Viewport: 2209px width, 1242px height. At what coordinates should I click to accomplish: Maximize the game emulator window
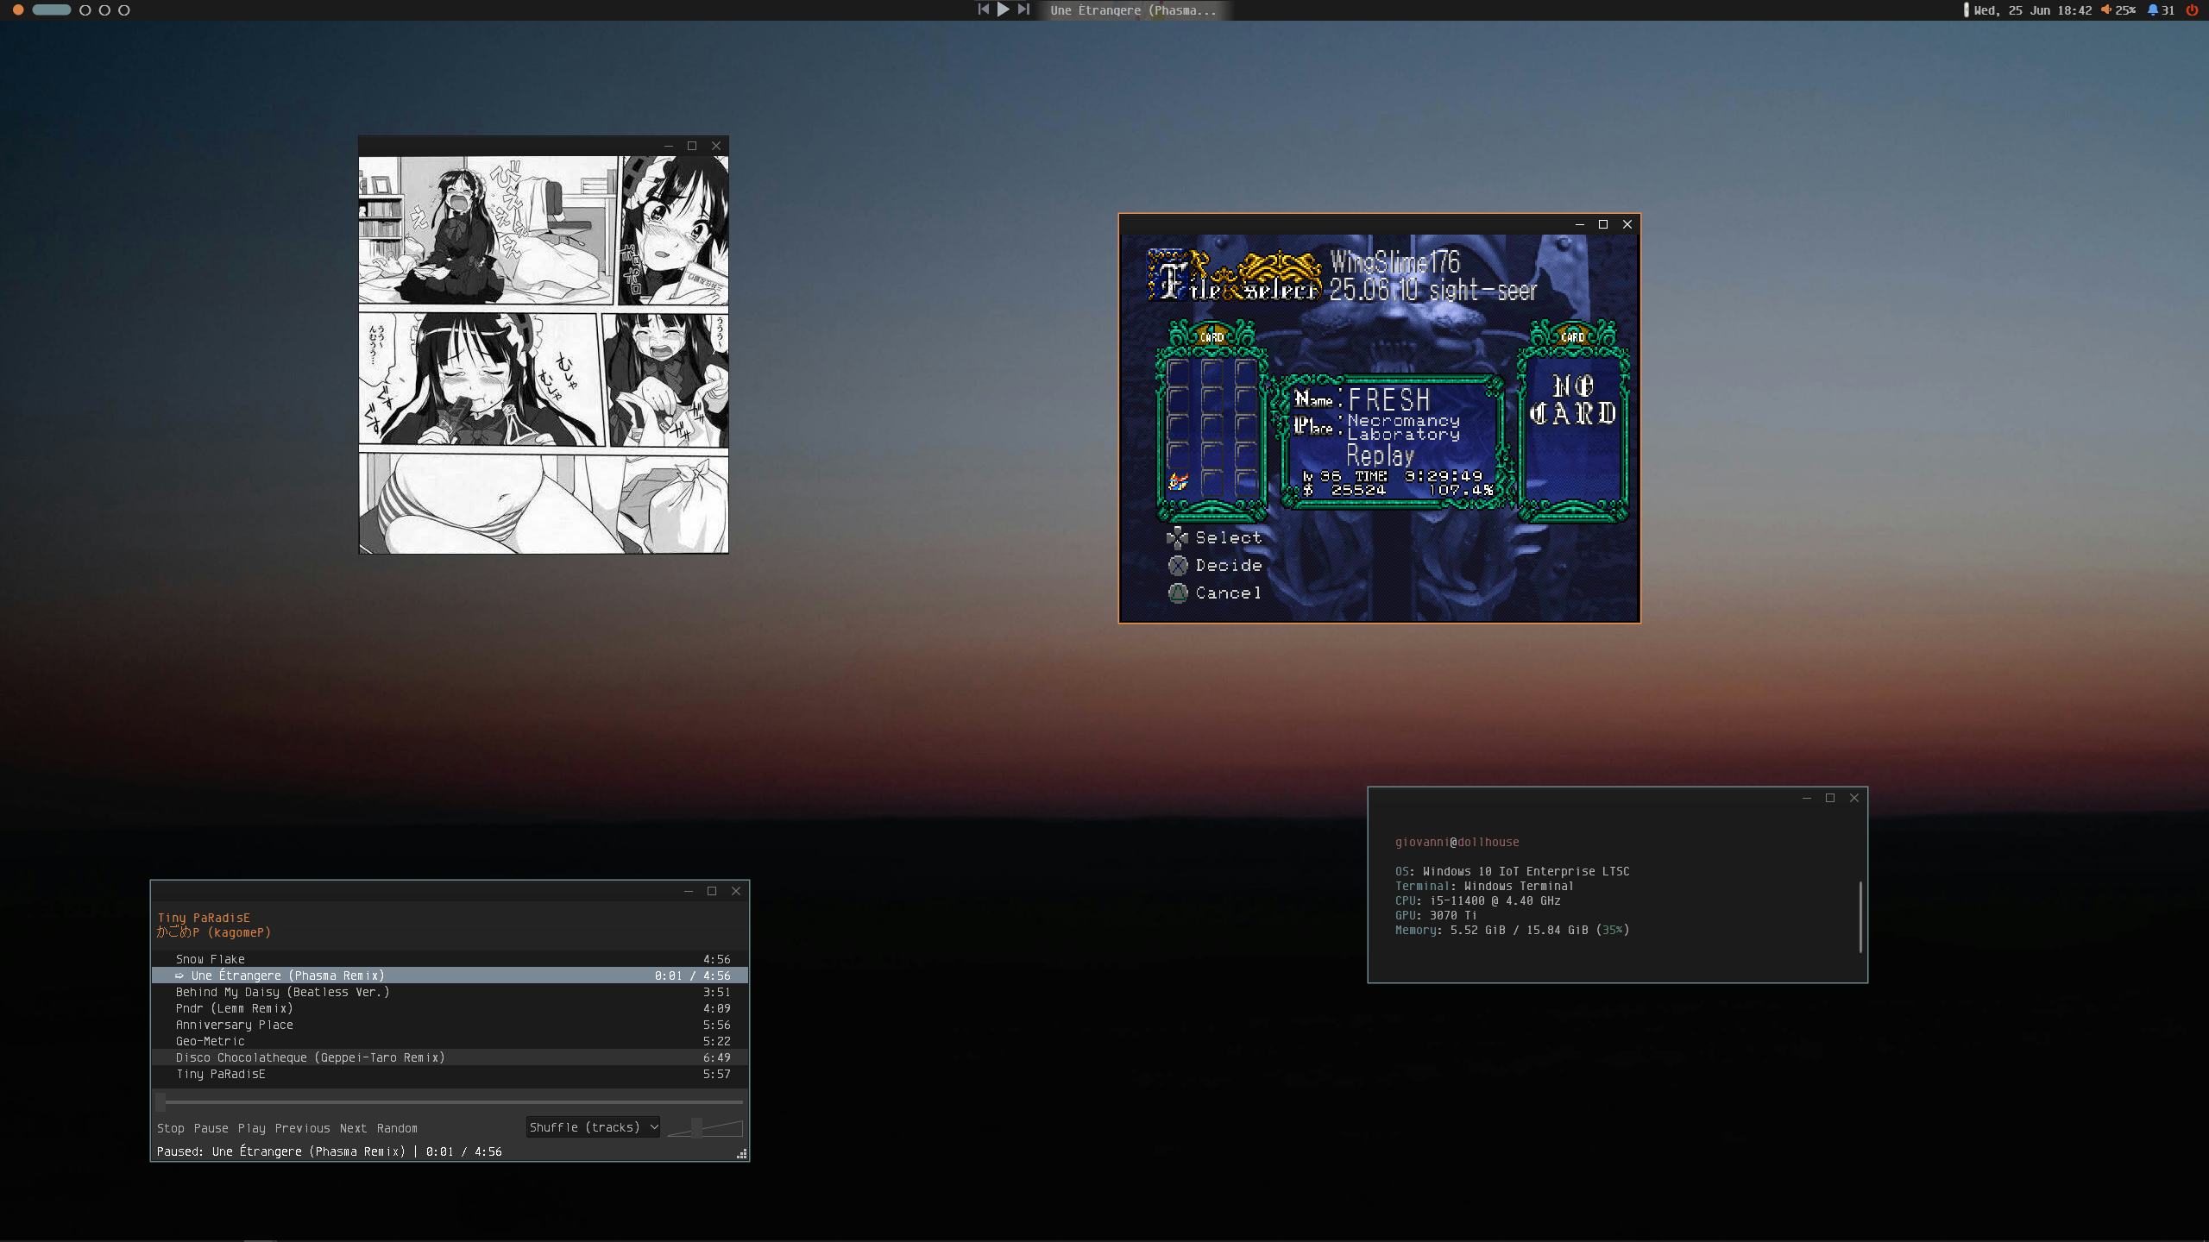click(x=1603, y=224)
